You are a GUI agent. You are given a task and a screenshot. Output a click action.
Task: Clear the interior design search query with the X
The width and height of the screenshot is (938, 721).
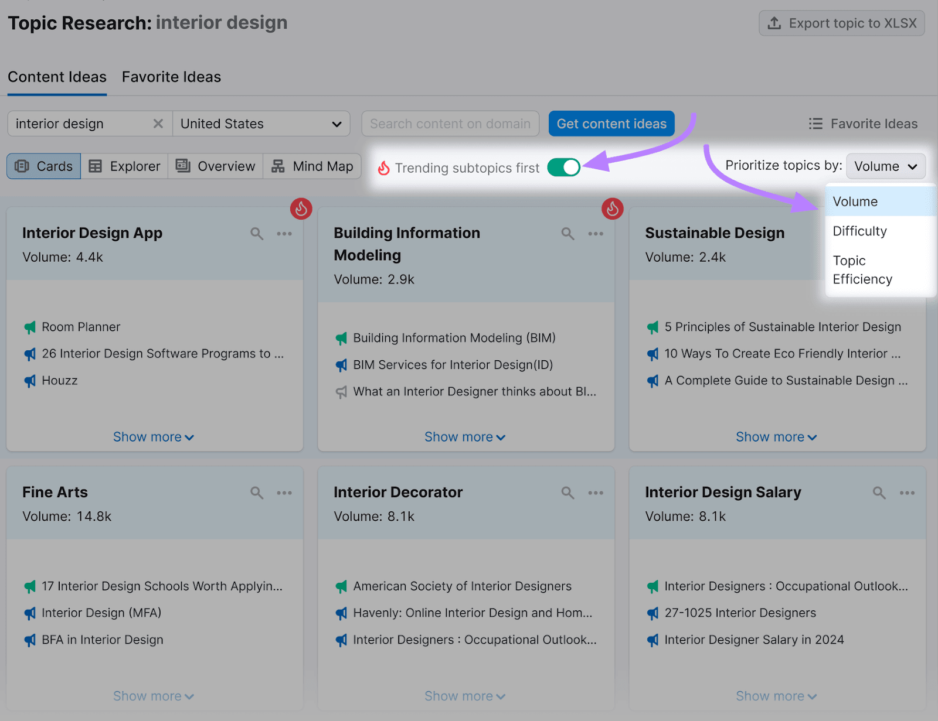(x=158, y=124)
